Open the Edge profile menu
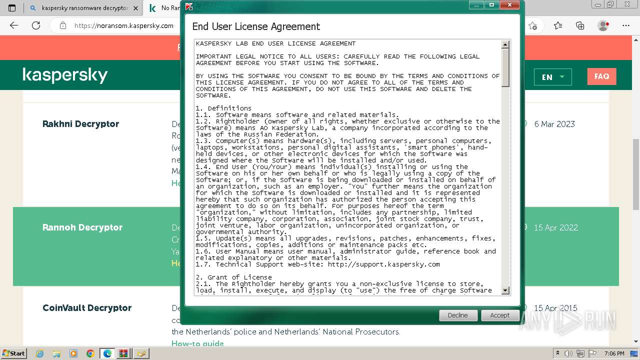 [x=603, y=25]
